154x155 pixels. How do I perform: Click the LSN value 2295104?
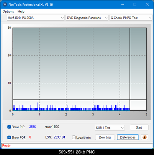click(59, 137)
